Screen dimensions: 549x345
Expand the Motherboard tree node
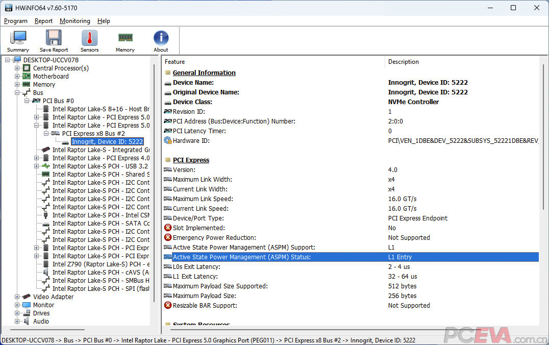(17, 77)
